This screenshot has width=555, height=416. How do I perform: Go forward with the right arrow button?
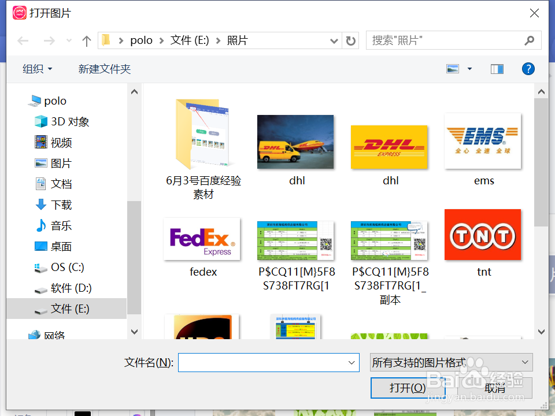(49, 40)
